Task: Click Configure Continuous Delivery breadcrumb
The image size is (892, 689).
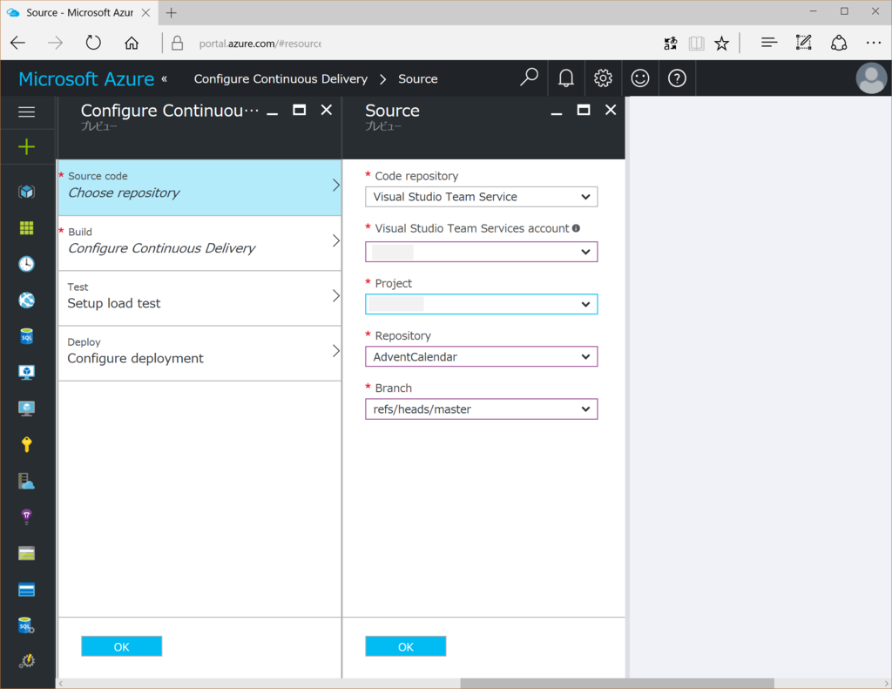Action: [280, 79]
